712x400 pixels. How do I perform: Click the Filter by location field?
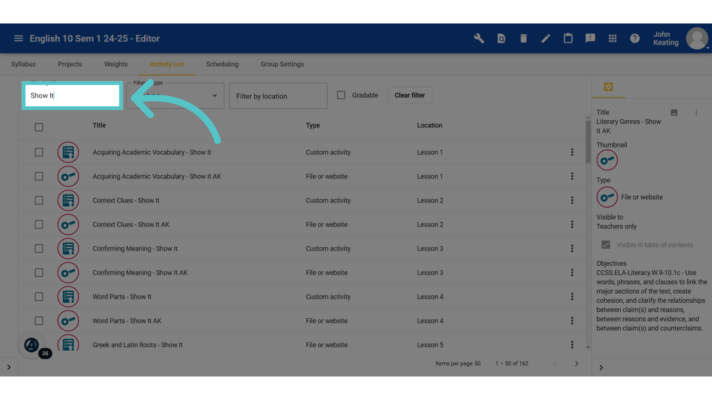pyautogui.click(x=278, y=96)
